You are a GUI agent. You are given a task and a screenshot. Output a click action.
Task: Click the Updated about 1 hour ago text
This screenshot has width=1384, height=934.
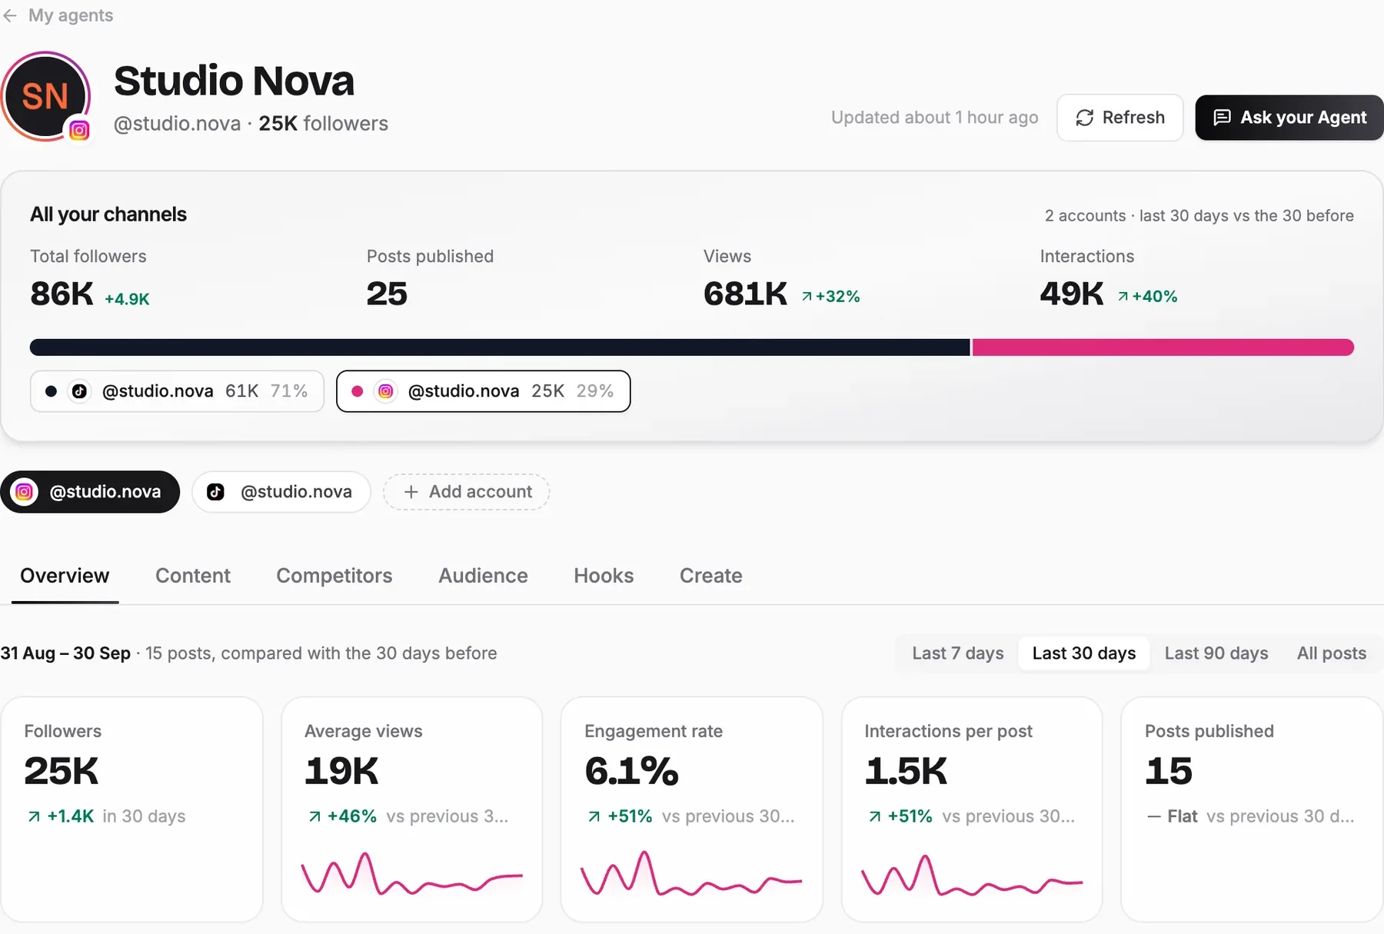[934, 118]
